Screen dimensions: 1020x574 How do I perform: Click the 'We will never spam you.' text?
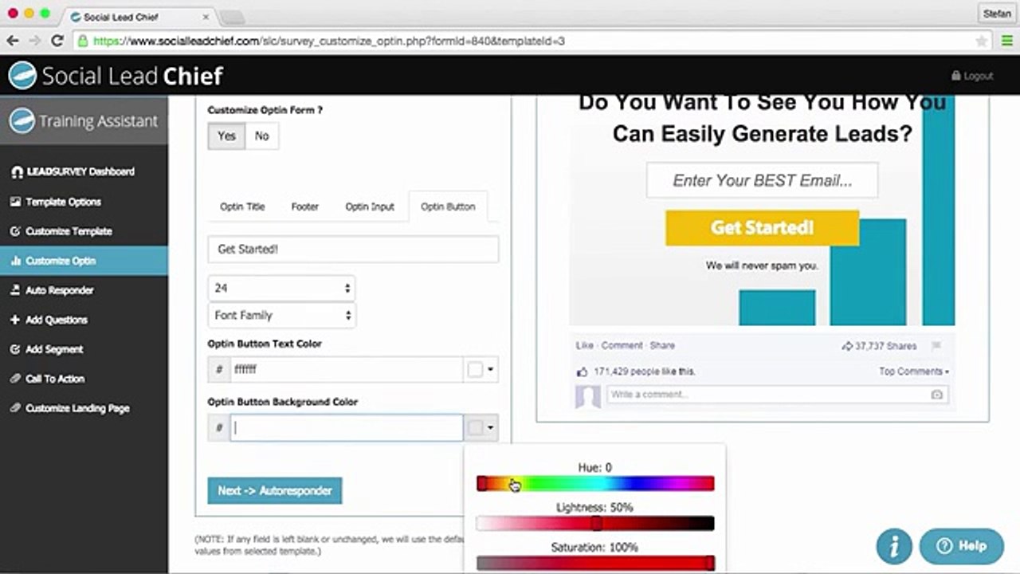[762, 265]
